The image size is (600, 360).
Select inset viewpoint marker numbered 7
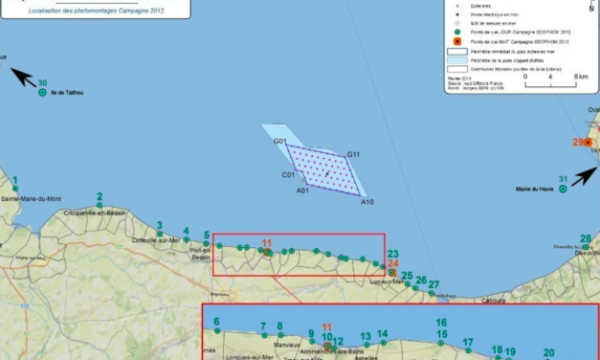(264, 335)
